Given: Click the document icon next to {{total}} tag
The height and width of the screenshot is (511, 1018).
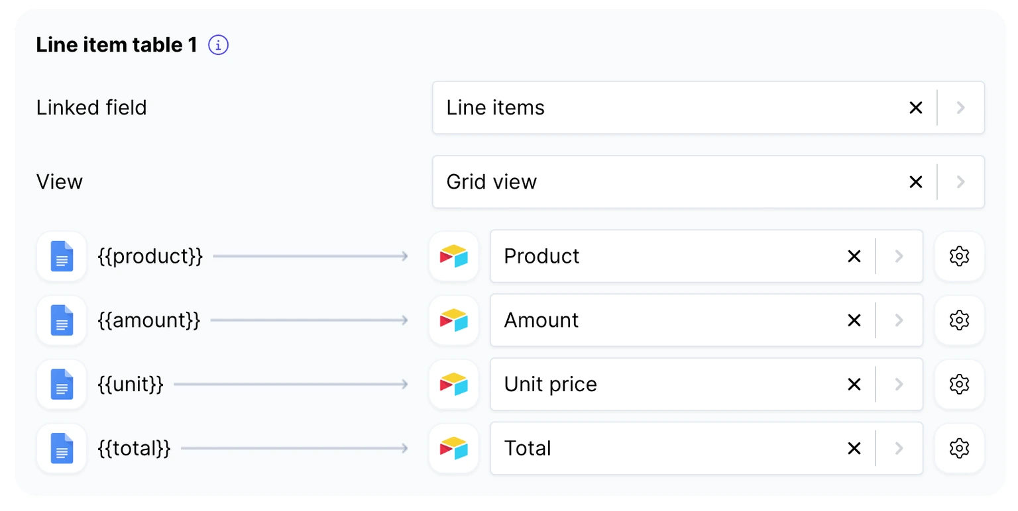Looking at the screenshot, I should (61, 448).
